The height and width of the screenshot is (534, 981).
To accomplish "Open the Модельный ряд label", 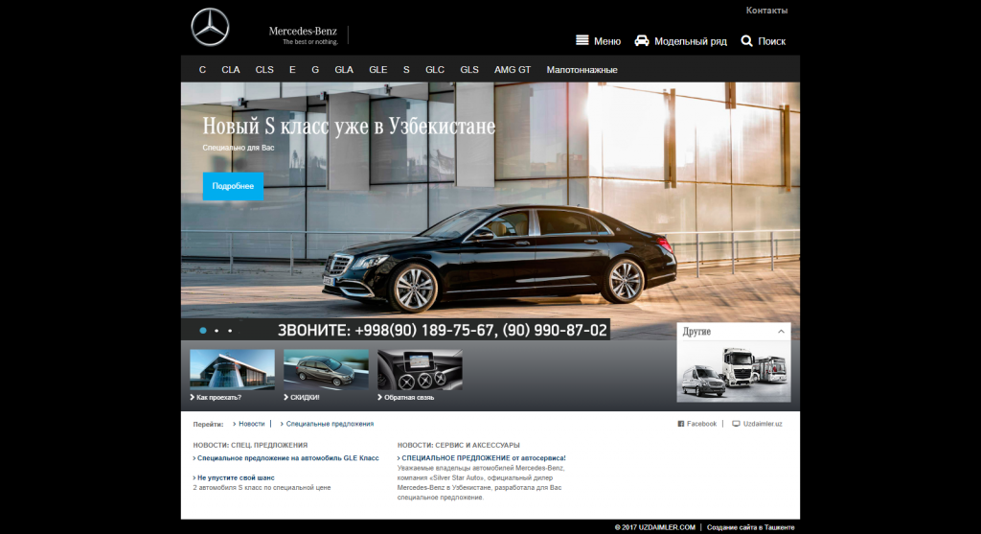I will 690,41.
